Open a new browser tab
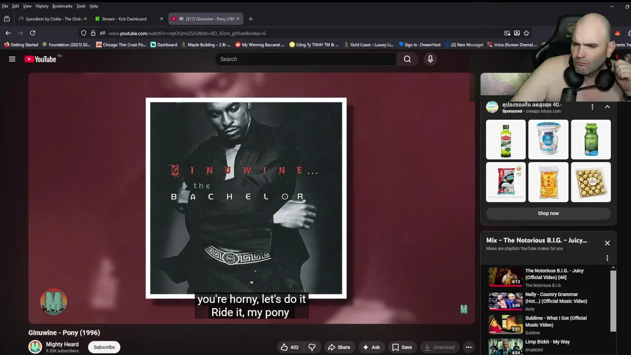Screen dimensions: 631x355 pyautogui.click(x=250, y=19)
